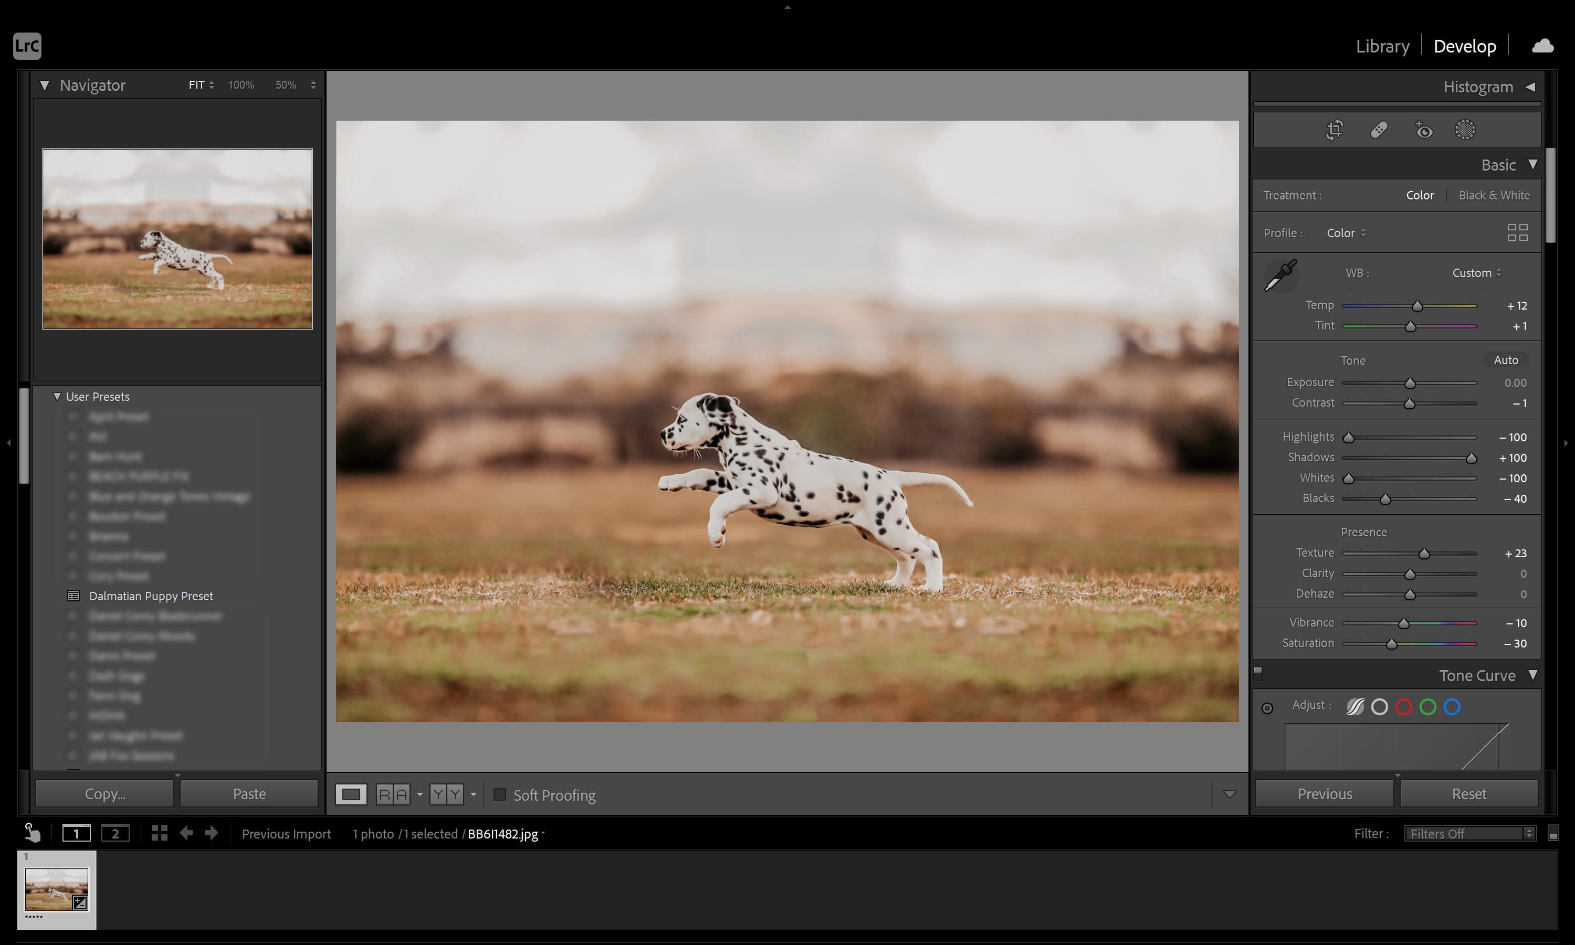Select the Healing tool icon
The height and width of the screenshot is (945, 1575).
pyautogui.click(x=1379, y=130)
